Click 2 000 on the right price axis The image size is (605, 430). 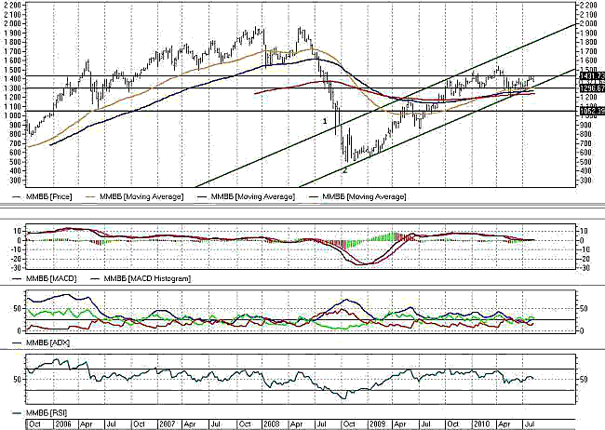coord(588,23)
